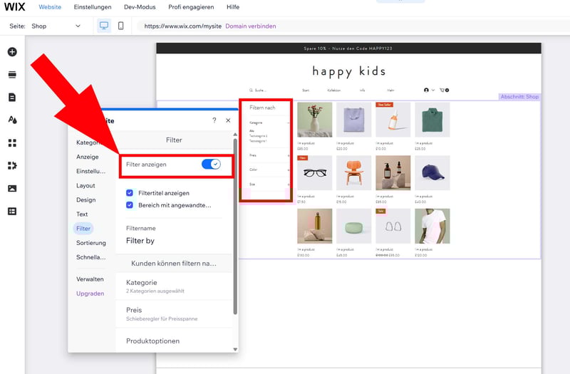Open the Apps grid icon in sidebar
The height and width of the screenshot is (374, 570).
pos(12,142)
